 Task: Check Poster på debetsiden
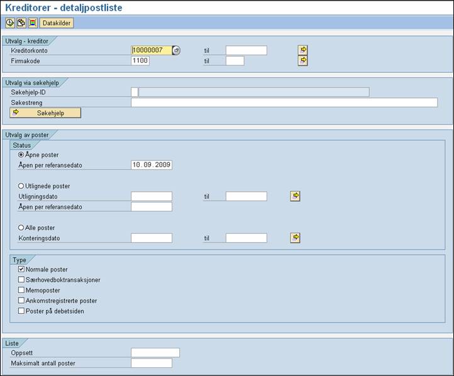pyautogui.click(x=21, y=311)
